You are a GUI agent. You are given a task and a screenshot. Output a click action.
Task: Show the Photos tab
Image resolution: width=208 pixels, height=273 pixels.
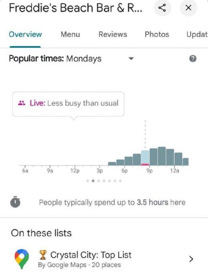157,34
